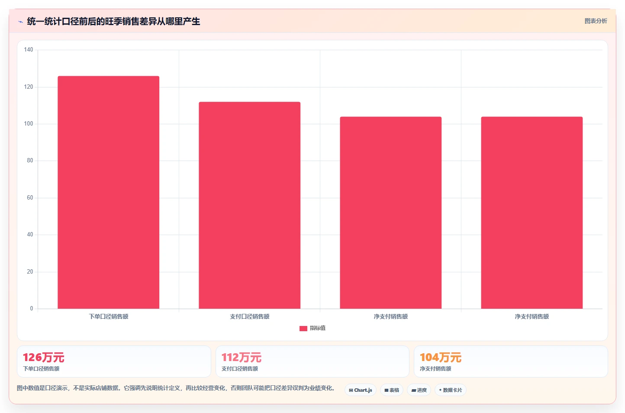Screen dimensions: 625x413
Task: Click the 下单口径销售额 bar in the chart
Action: click(x=109, y=192)
